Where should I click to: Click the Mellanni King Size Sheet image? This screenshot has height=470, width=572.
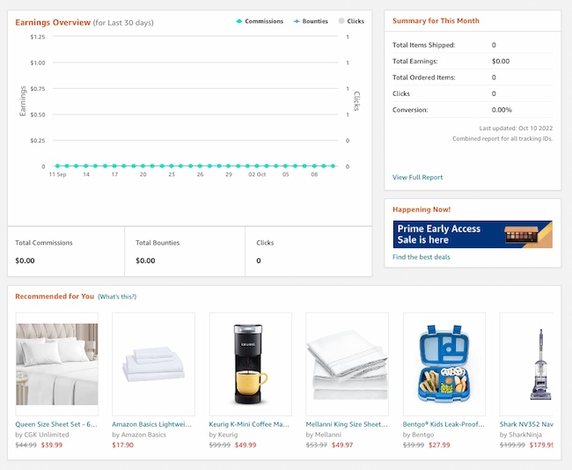click(x=347, y=364)
